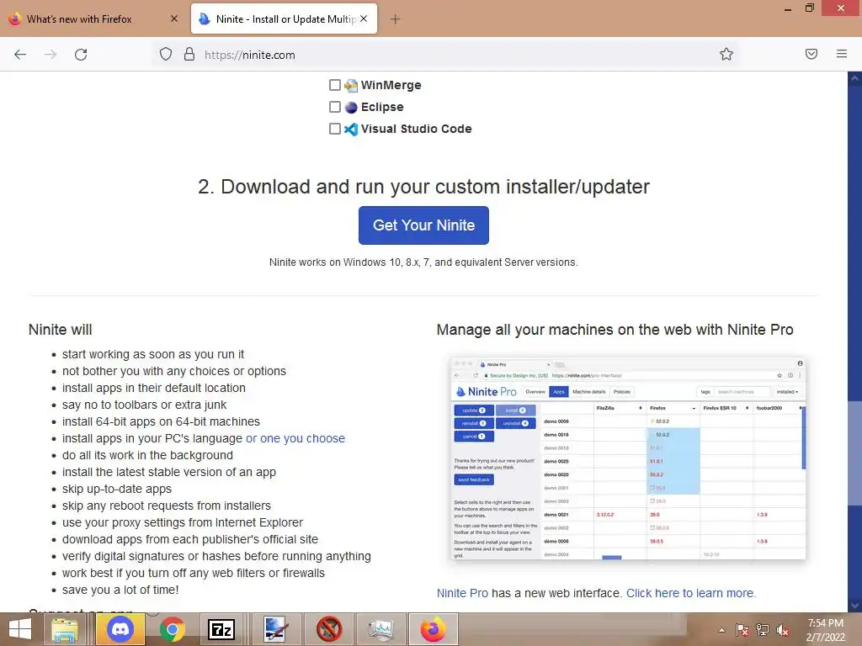Image resolution: width=862 pixels, height=646 pixels.
Task: Click 'skip up-to-date apps' list item
Action: point(116,489)
